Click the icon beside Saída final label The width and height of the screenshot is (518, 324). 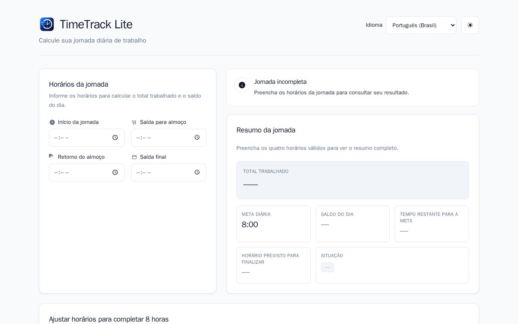click(x=134, y=157)
